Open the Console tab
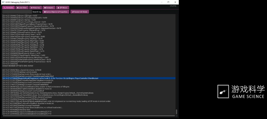 (x=8, y=8)
